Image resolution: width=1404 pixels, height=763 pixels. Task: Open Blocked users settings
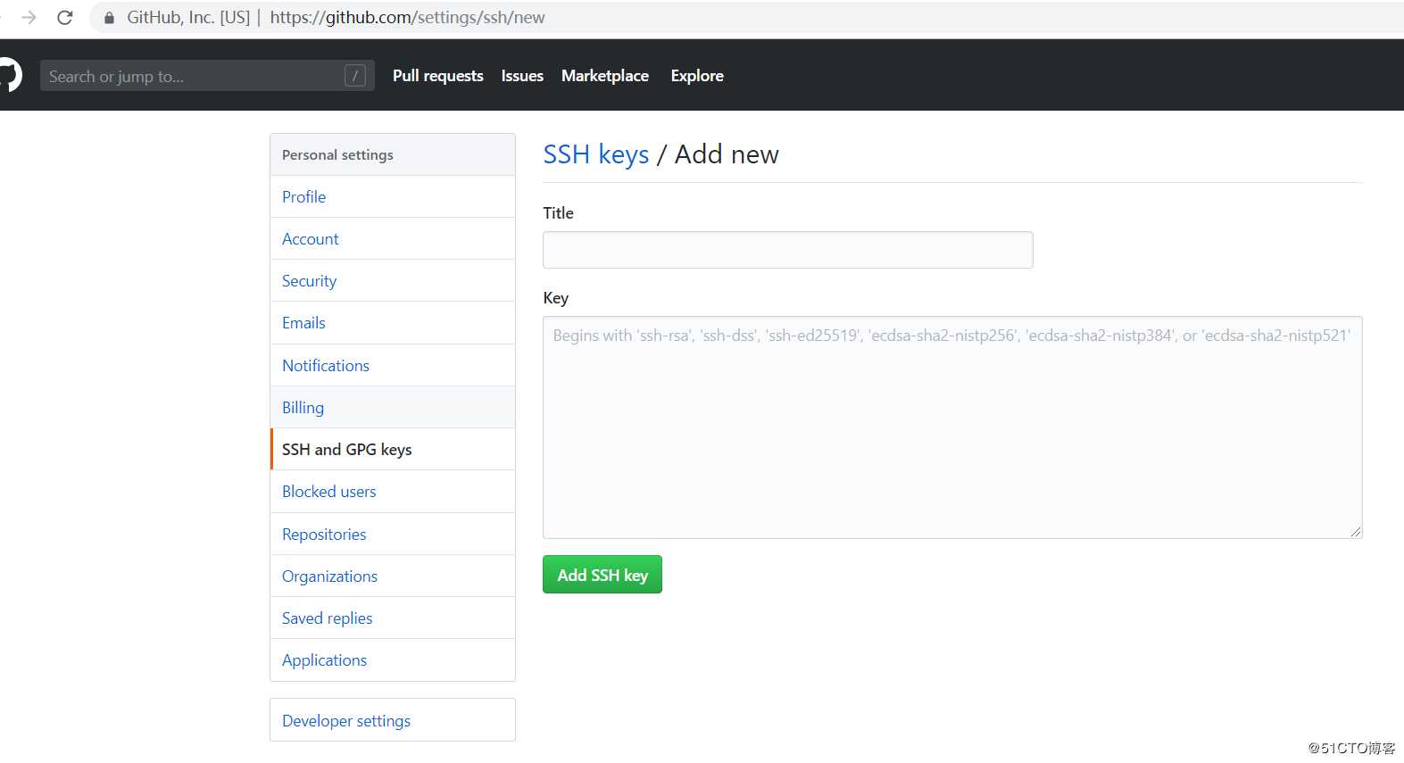(x=393, y=491)
